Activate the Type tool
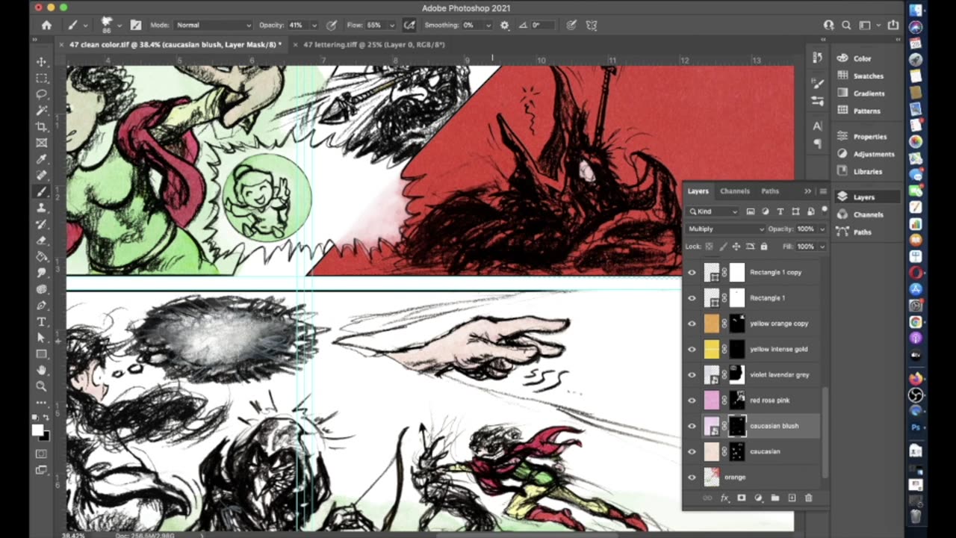 (42, 322)
